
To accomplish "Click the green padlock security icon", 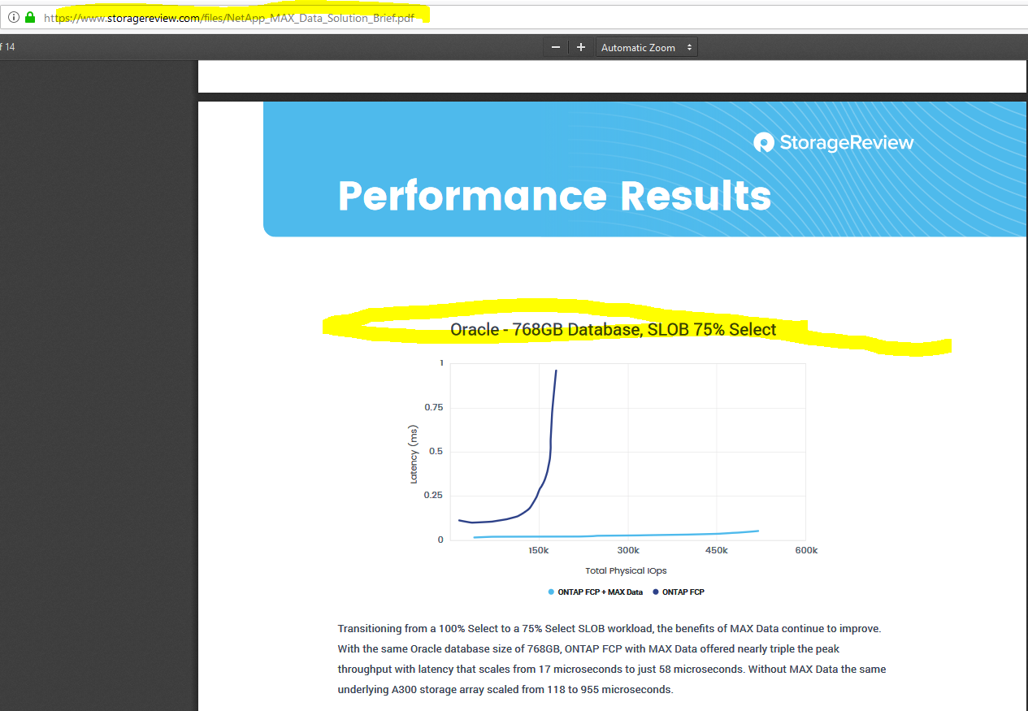I will tap(31, 17).
